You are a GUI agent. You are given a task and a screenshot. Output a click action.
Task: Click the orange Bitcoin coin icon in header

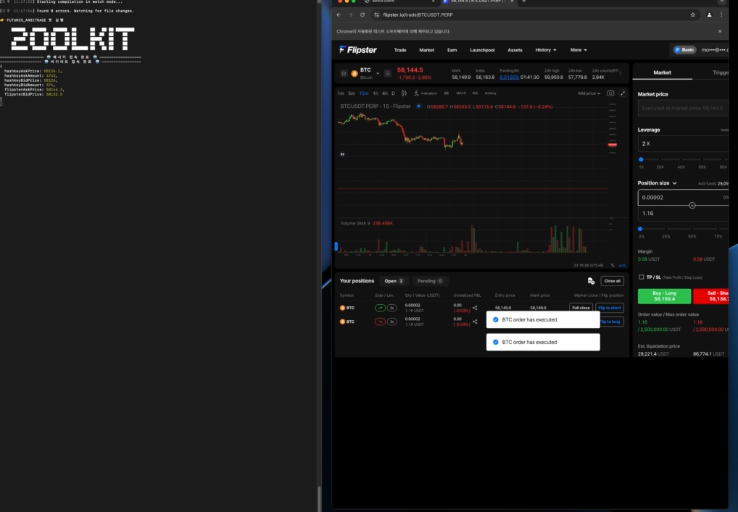click(x=355, y=73)
